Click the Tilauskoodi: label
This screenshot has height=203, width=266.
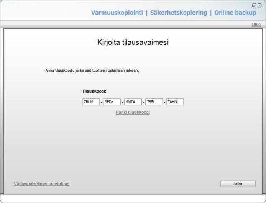point(94,91)
